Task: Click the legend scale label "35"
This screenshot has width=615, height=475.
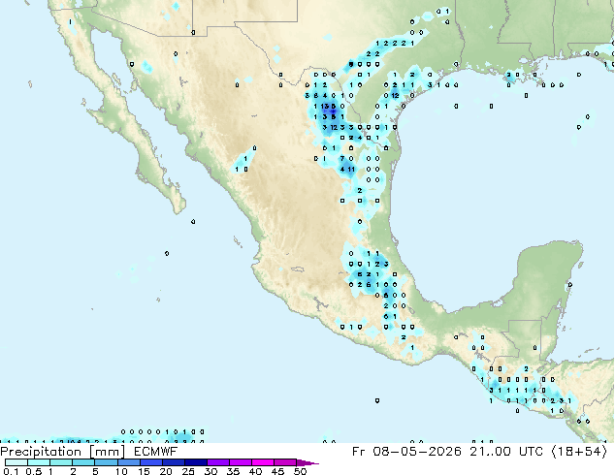Action: pos(233,471)
